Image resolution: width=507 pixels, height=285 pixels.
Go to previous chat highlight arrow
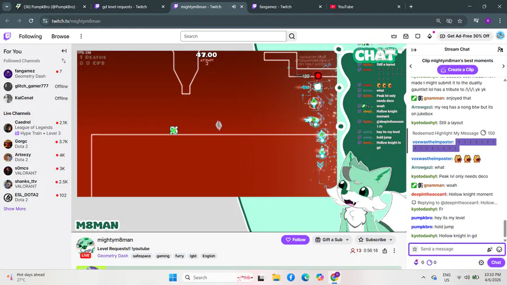pos(411,66)
